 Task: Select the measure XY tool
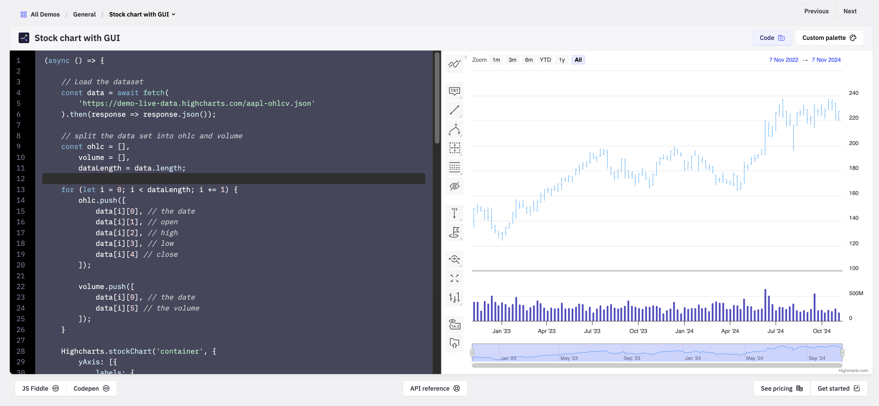[x=454, y=148]
